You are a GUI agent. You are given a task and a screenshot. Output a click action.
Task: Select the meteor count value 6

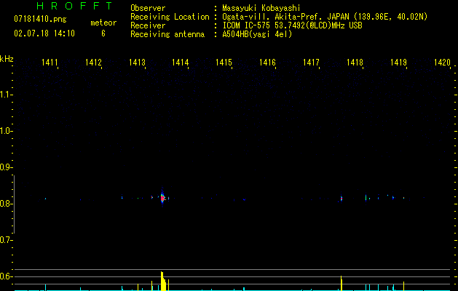(x=103, y=33)
